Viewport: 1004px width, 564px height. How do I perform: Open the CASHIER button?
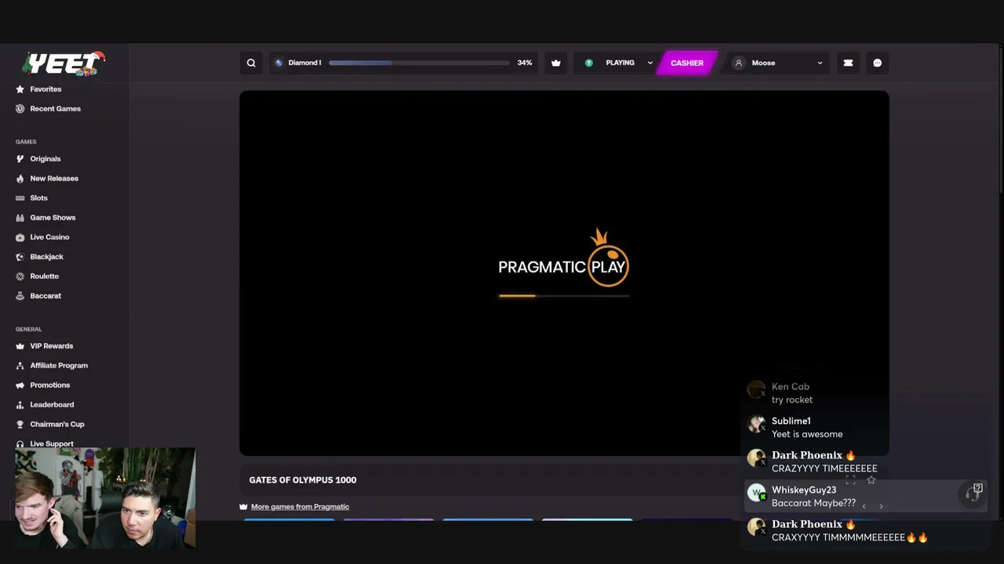tap(686, 63)
